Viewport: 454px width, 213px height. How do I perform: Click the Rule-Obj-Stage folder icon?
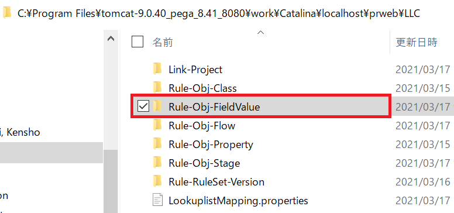(157, 163)
